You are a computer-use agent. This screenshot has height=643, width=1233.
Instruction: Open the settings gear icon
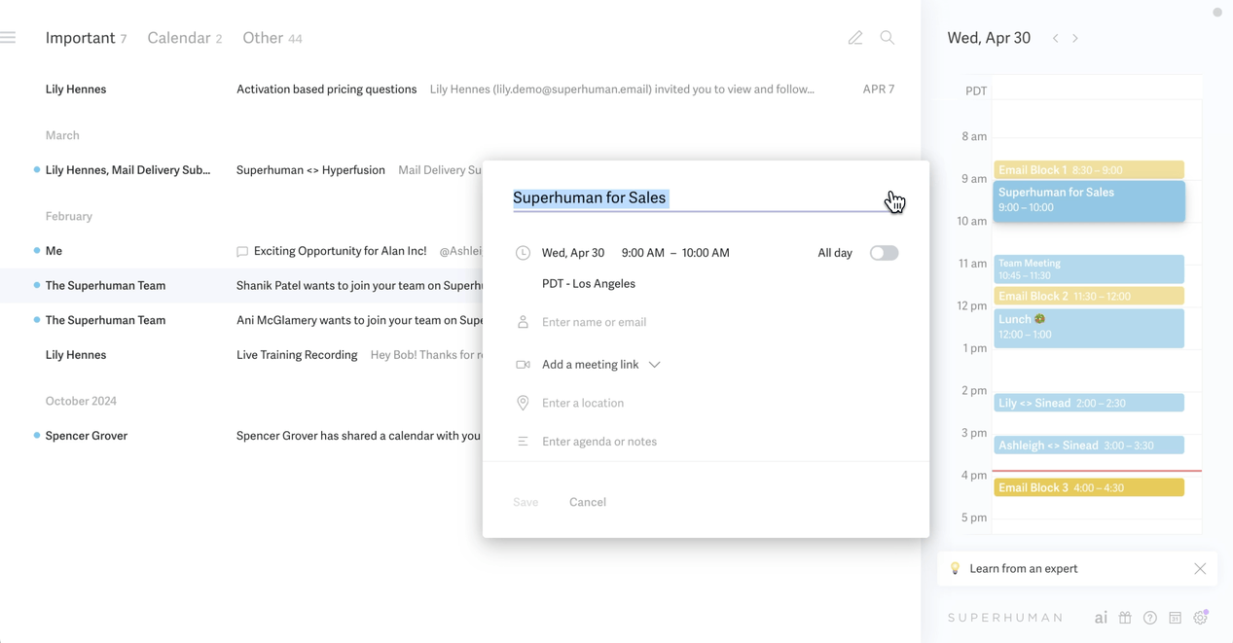(x=1201, y=618)
